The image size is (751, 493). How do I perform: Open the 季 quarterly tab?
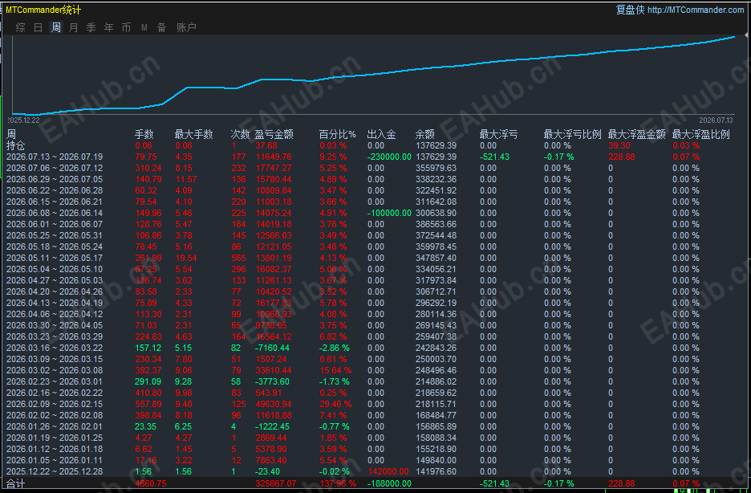pyautogui.click(x=91, y=28)
